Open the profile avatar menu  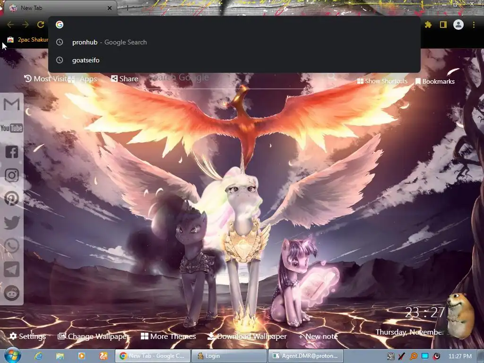(x=458, y=25)
